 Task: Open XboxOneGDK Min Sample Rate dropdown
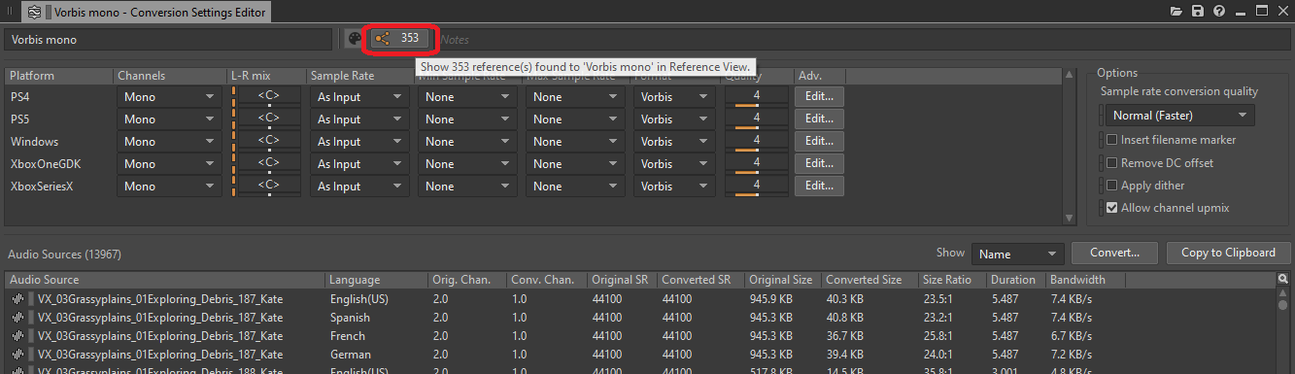coord(466,163)
